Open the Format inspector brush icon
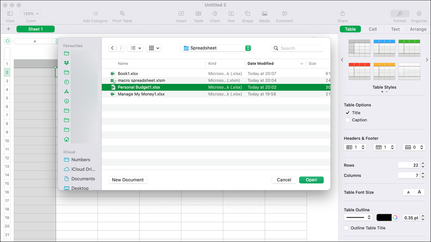 (x=400, y=14)
